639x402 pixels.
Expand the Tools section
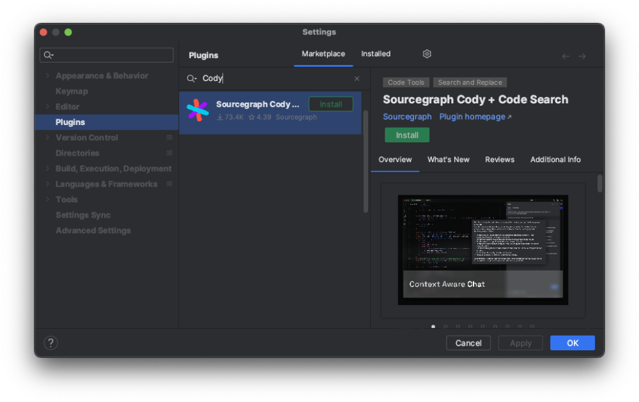[47, 199]
